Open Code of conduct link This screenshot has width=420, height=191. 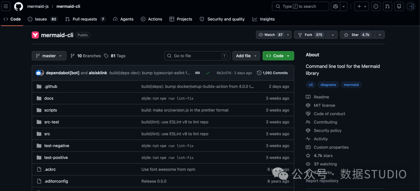click(x=325, y=114)
